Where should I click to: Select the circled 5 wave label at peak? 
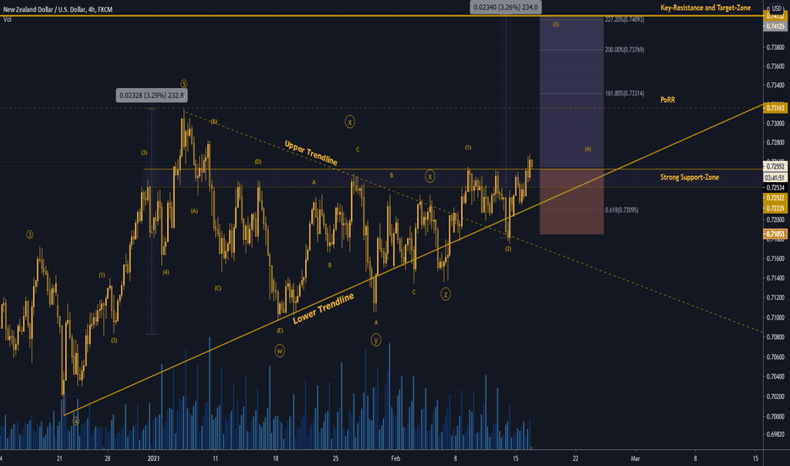184,84
